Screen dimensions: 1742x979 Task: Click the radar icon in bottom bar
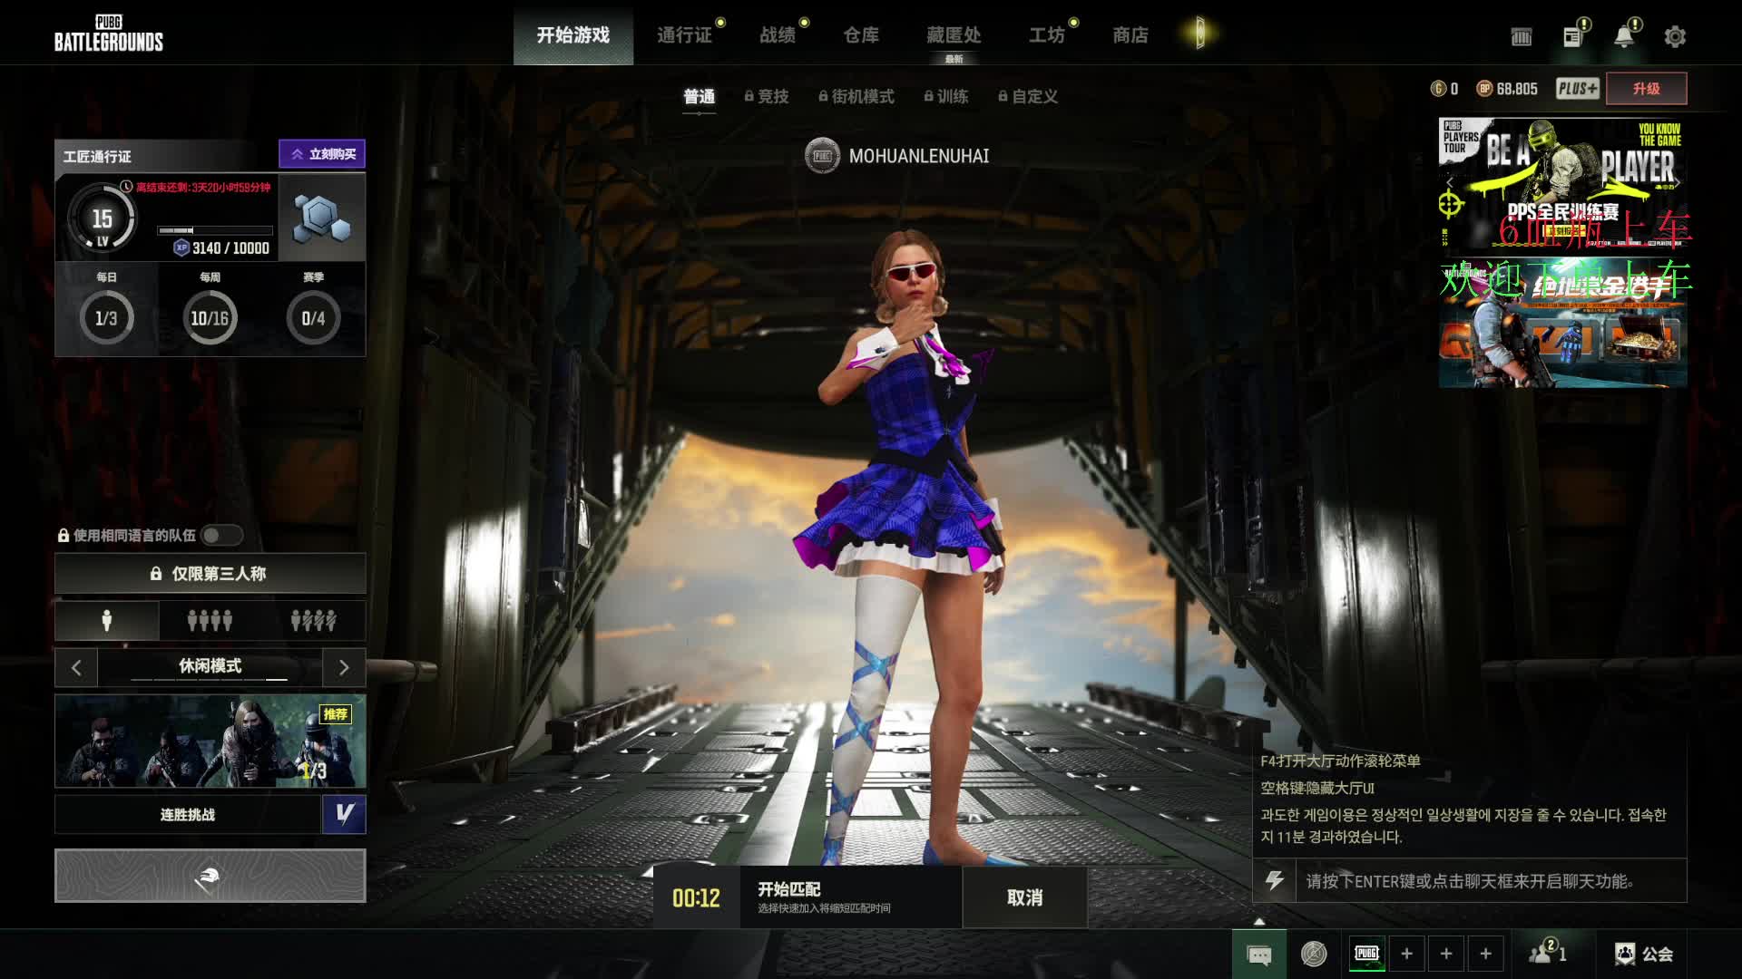1314,954
